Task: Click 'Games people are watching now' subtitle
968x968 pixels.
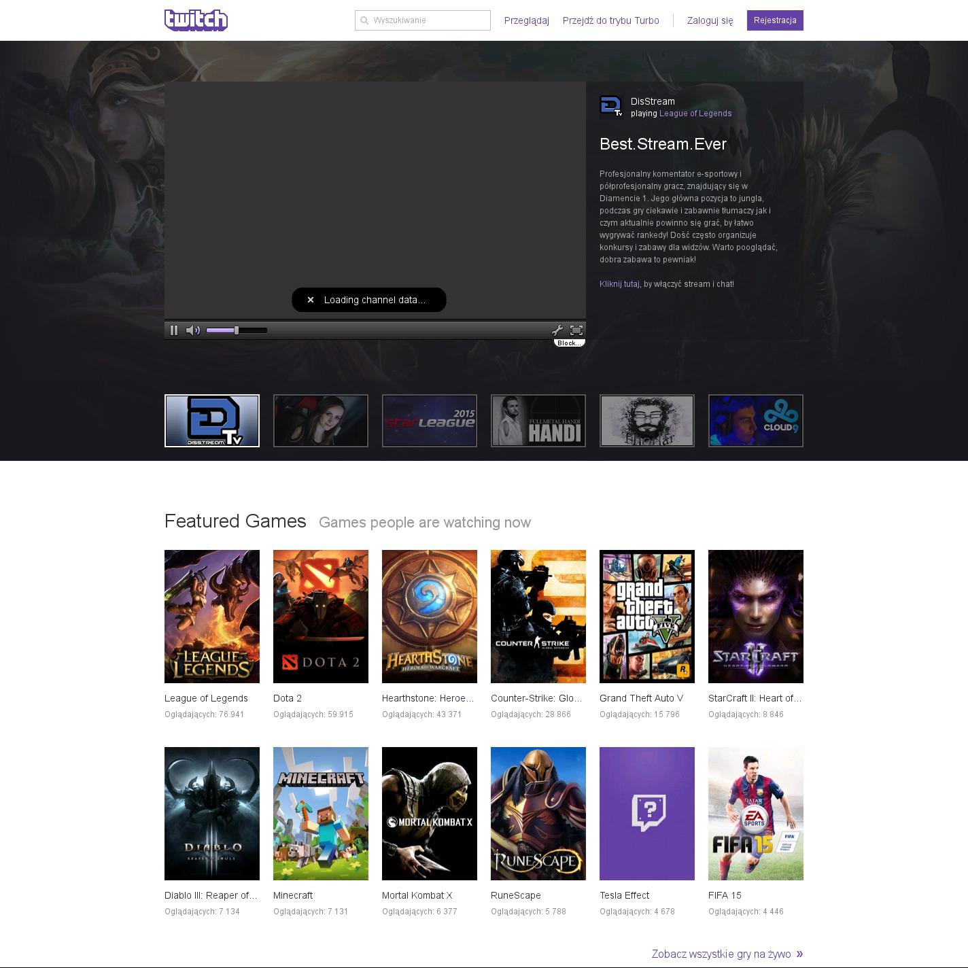Action: 425,523
